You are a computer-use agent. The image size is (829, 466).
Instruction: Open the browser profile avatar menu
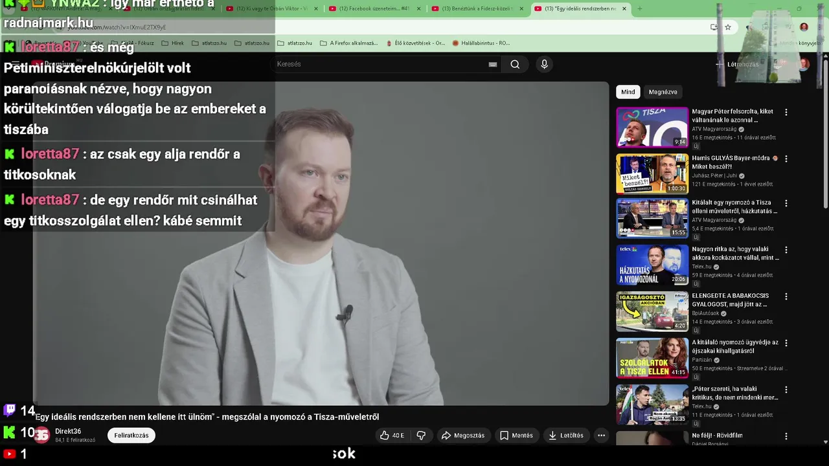pos(804,27)
